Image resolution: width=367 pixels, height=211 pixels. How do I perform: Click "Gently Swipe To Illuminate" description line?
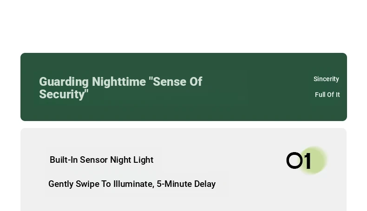point(132,184)
